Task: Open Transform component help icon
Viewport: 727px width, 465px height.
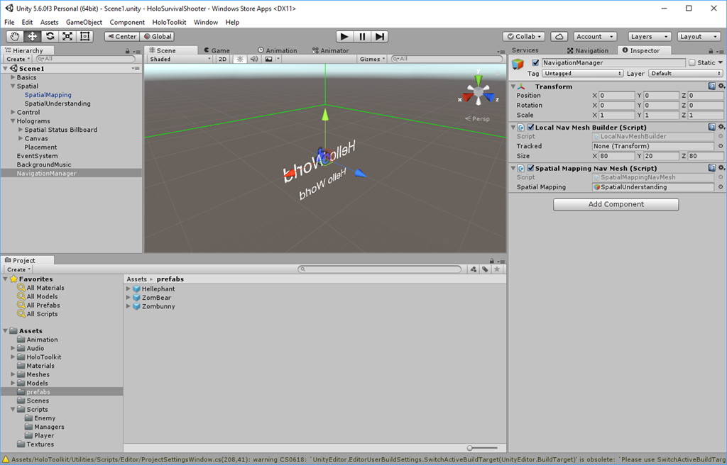Action: click(711, 86)
